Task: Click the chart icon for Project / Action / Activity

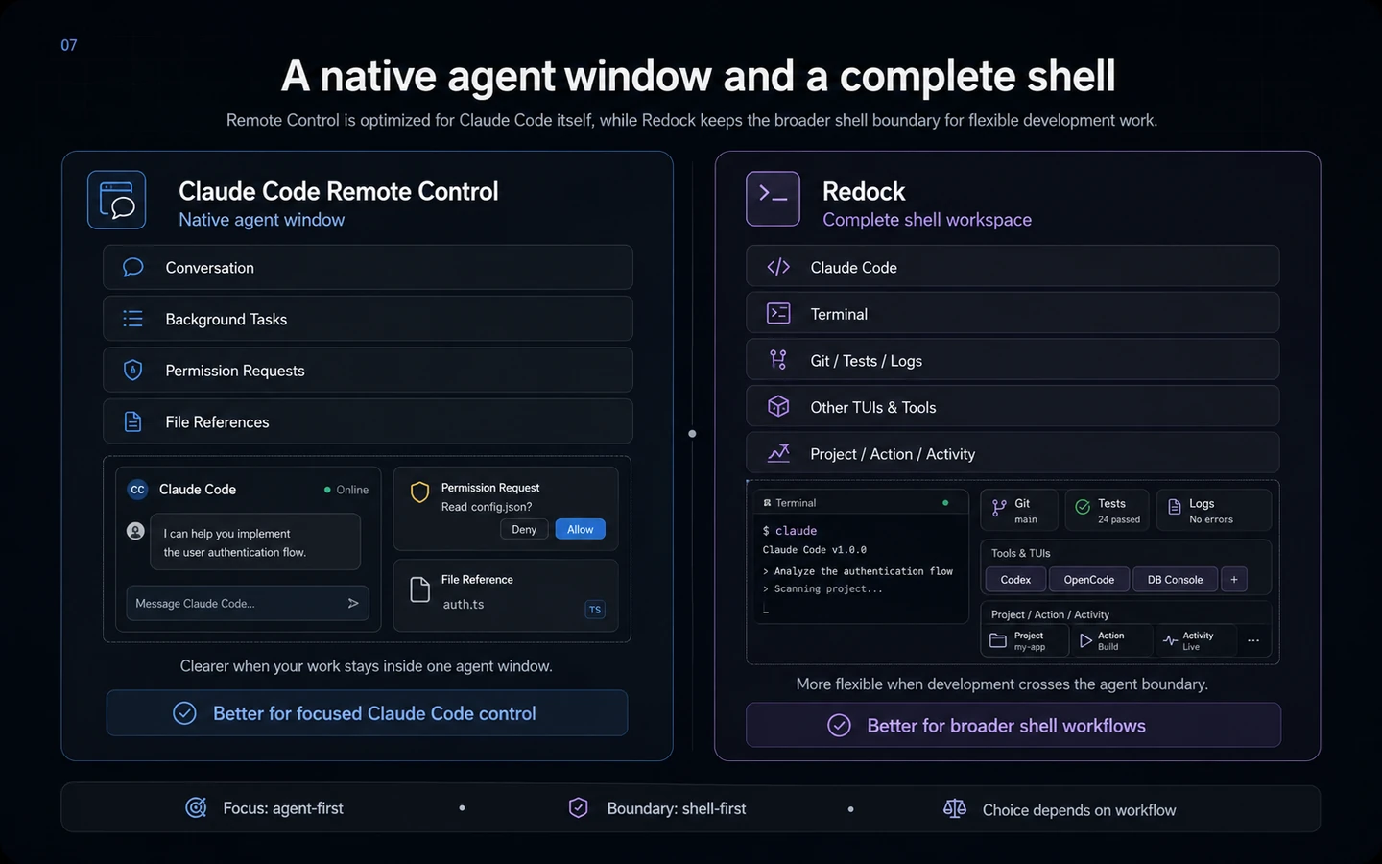Action: 778,453
